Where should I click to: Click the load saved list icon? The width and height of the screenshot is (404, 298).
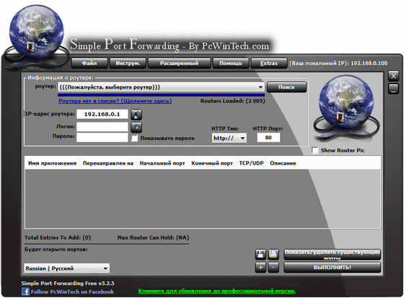(273, 255)
